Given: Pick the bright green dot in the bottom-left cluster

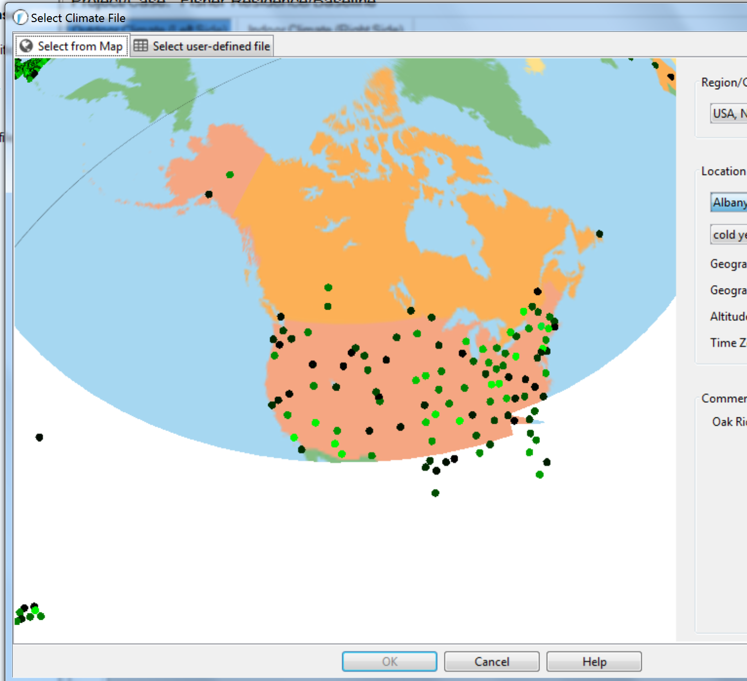Looking at the screenshot, I should [x=35, y=610].
